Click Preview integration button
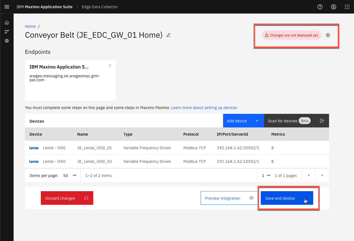The height and width of the screenshot is (241, 354). pyautogui.click(x=229, y=198)
